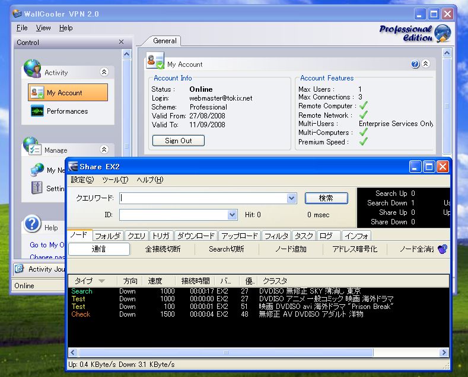Click the クエリワード query input field
The height and width of the screenshot is (377, 468).
[x=203, y=198]
